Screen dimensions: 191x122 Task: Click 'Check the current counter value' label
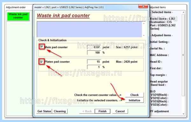click(96, 95)
